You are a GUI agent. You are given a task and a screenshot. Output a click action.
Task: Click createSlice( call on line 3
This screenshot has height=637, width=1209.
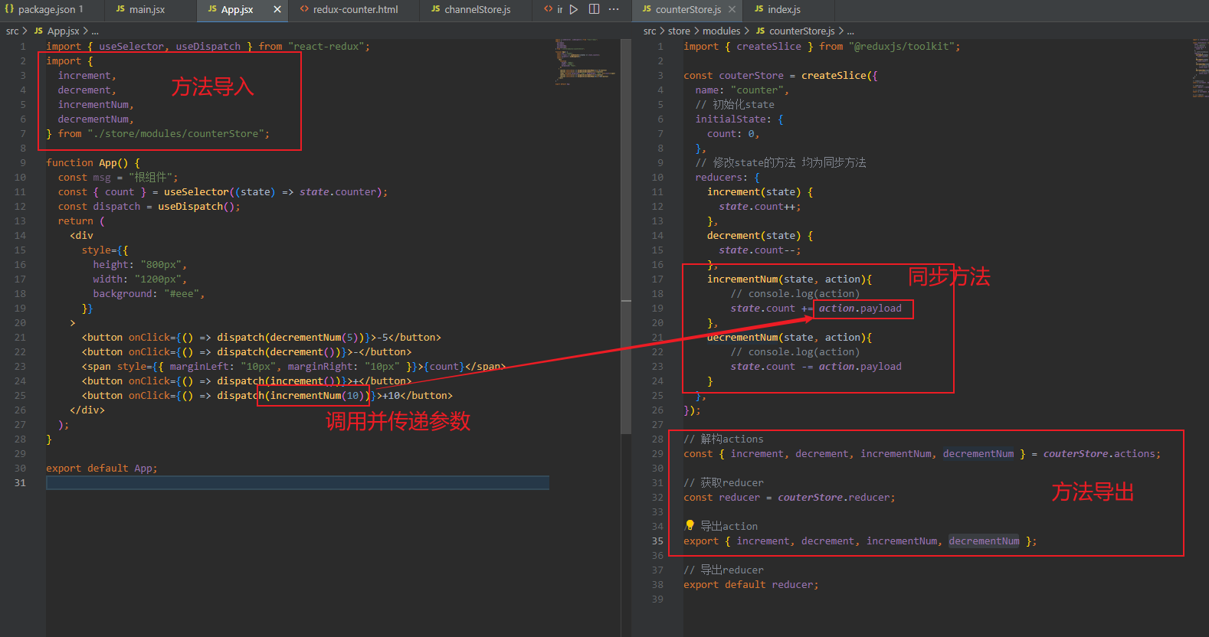click(x=837, y=75)
